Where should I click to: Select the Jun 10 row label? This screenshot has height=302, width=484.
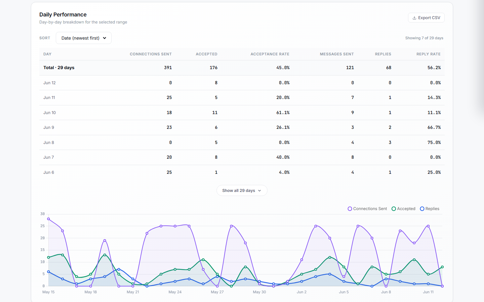[x=49, y=113]
